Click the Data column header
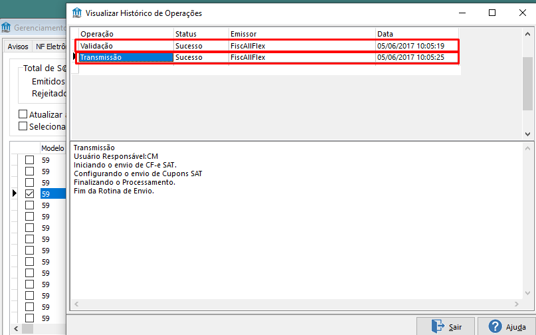 [417, 34]
